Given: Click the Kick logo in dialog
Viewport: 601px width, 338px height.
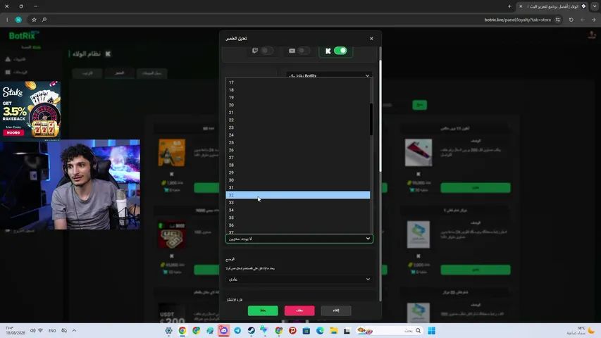Looking at the screenshot, I should click(x=328, y=51).
